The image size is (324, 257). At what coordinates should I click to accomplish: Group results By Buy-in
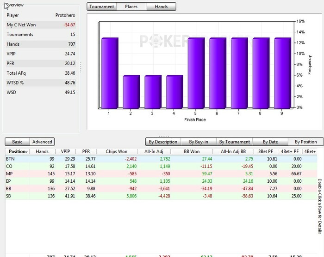(x=199, y=142)
